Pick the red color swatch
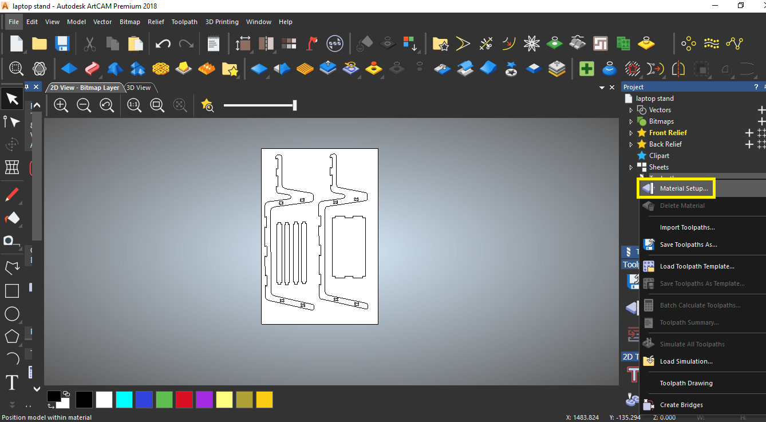 click(x=184, y=400)
